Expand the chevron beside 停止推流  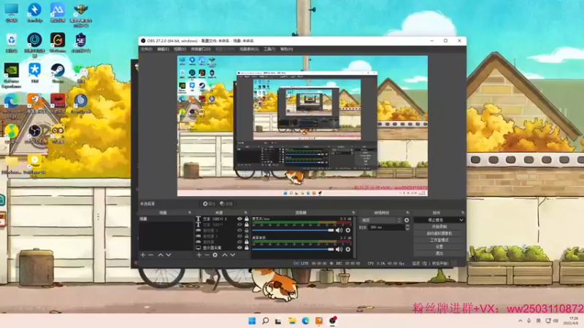(x=461, y=220)
